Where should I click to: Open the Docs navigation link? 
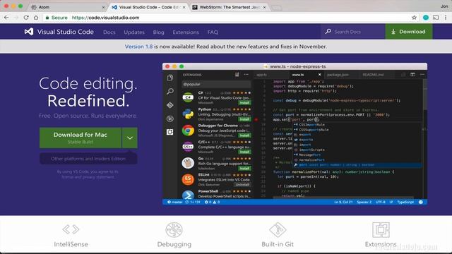click(109, 32)
